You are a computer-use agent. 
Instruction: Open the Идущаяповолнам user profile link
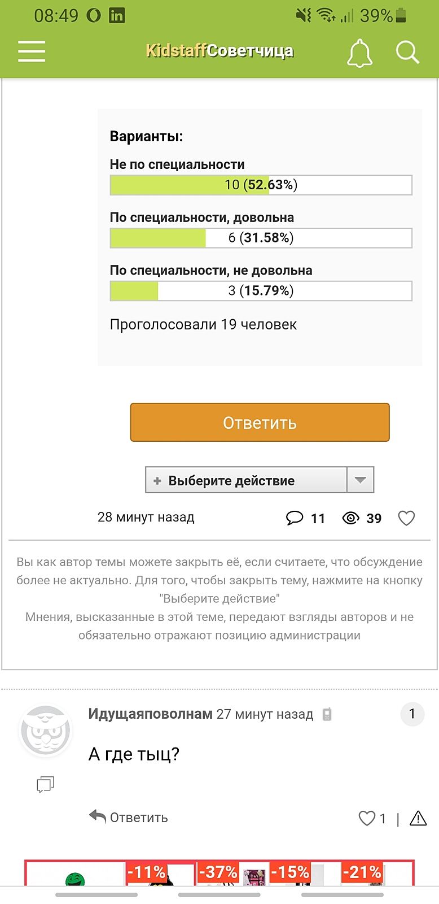tap(150, 714)
